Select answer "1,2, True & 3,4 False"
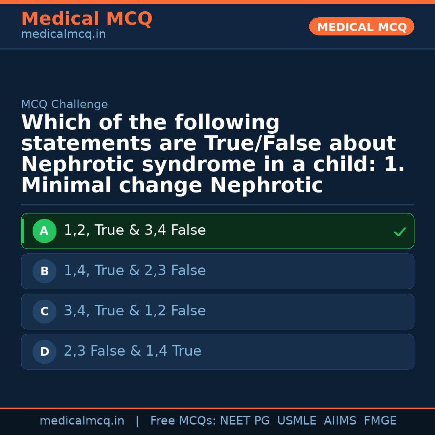 coord(135,230)
